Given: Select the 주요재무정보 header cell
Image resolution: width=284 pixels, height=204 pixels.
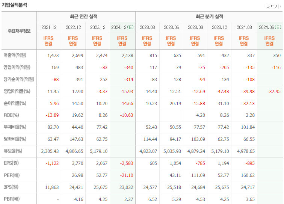Looking at the screenshot, I should (19, 31).
